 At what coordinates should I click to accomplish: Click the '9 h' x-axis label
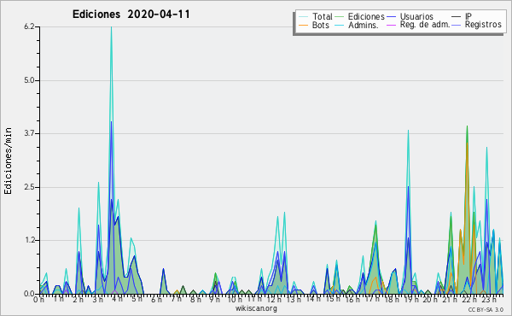[x=214, y=300]
